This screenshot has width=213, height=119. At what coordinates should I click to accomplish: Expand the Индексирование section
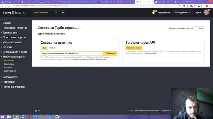pyautogui.click(x=12, y=42)
